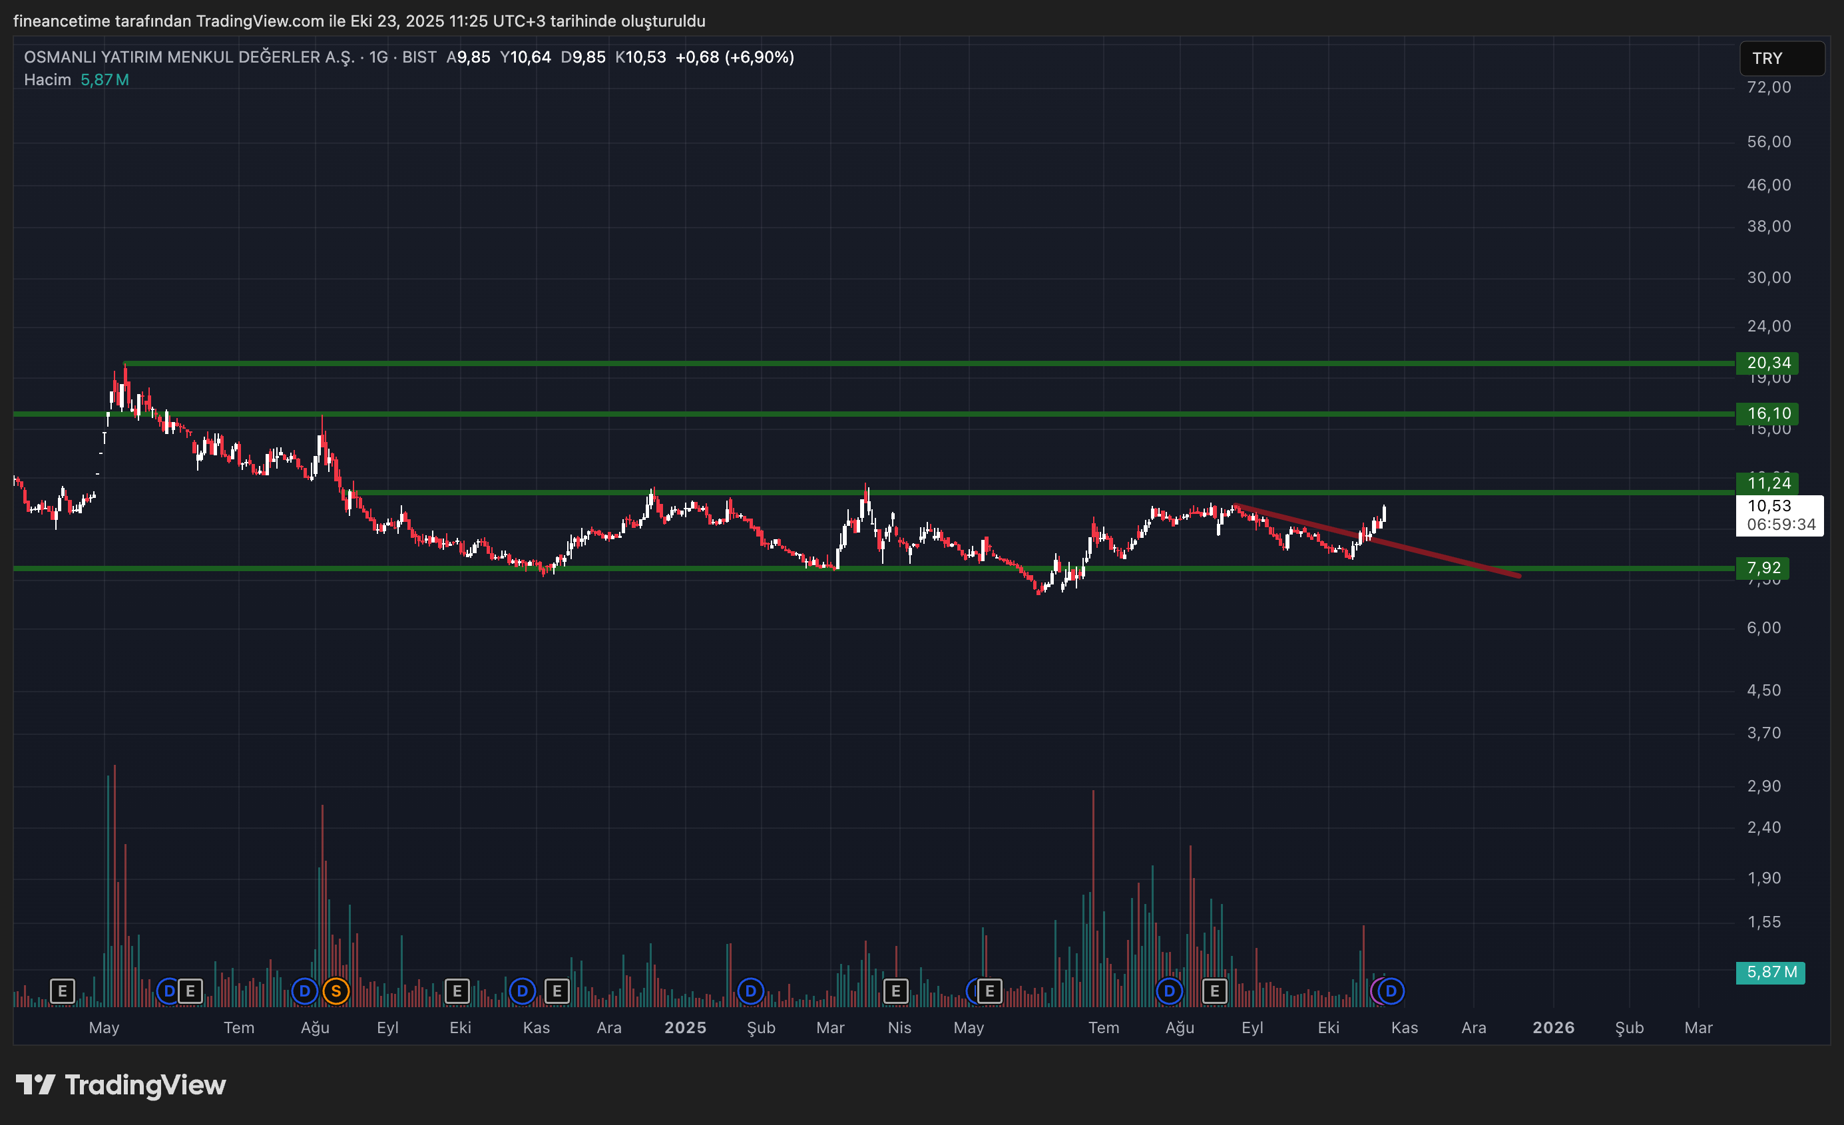Click the E earnings marker above Eki 2024
Screen dimensions: 1844x1125
457,992
